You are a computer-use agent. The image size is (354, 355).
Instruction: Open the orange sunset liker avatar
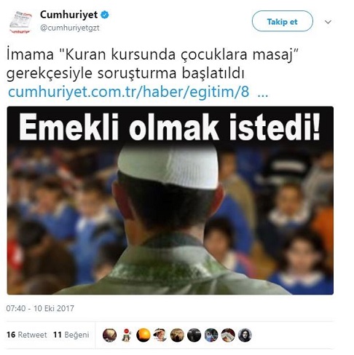143,335
